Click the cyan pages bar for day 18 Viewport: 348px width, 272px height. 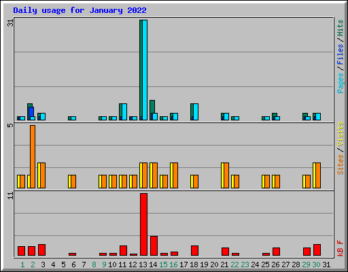click(x=196, y=112)
